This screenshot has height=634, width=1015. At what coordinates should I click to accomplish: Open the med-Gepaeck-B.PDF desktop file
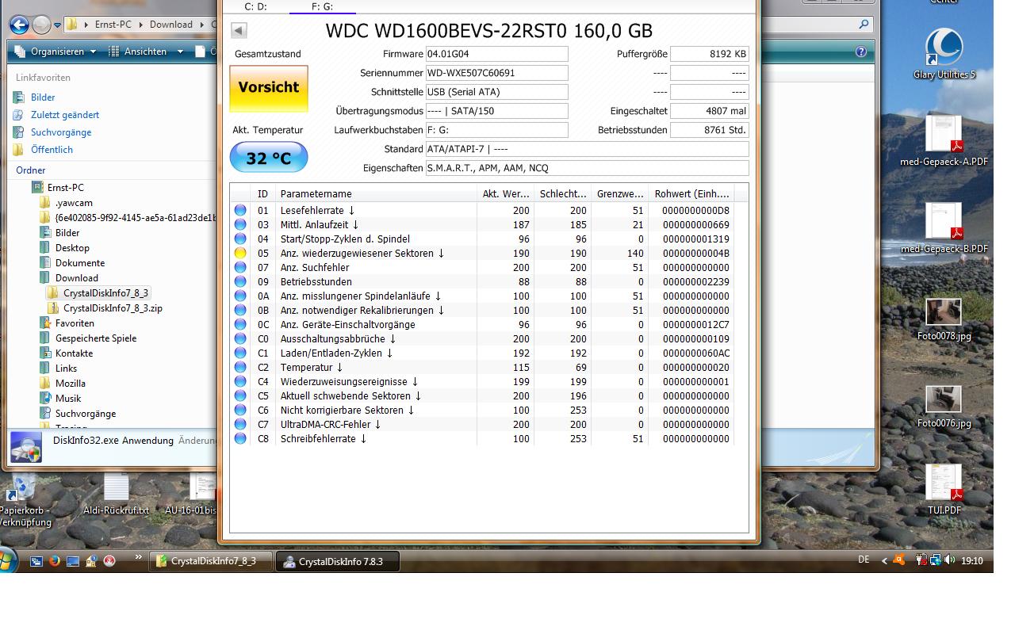(944, 228)
